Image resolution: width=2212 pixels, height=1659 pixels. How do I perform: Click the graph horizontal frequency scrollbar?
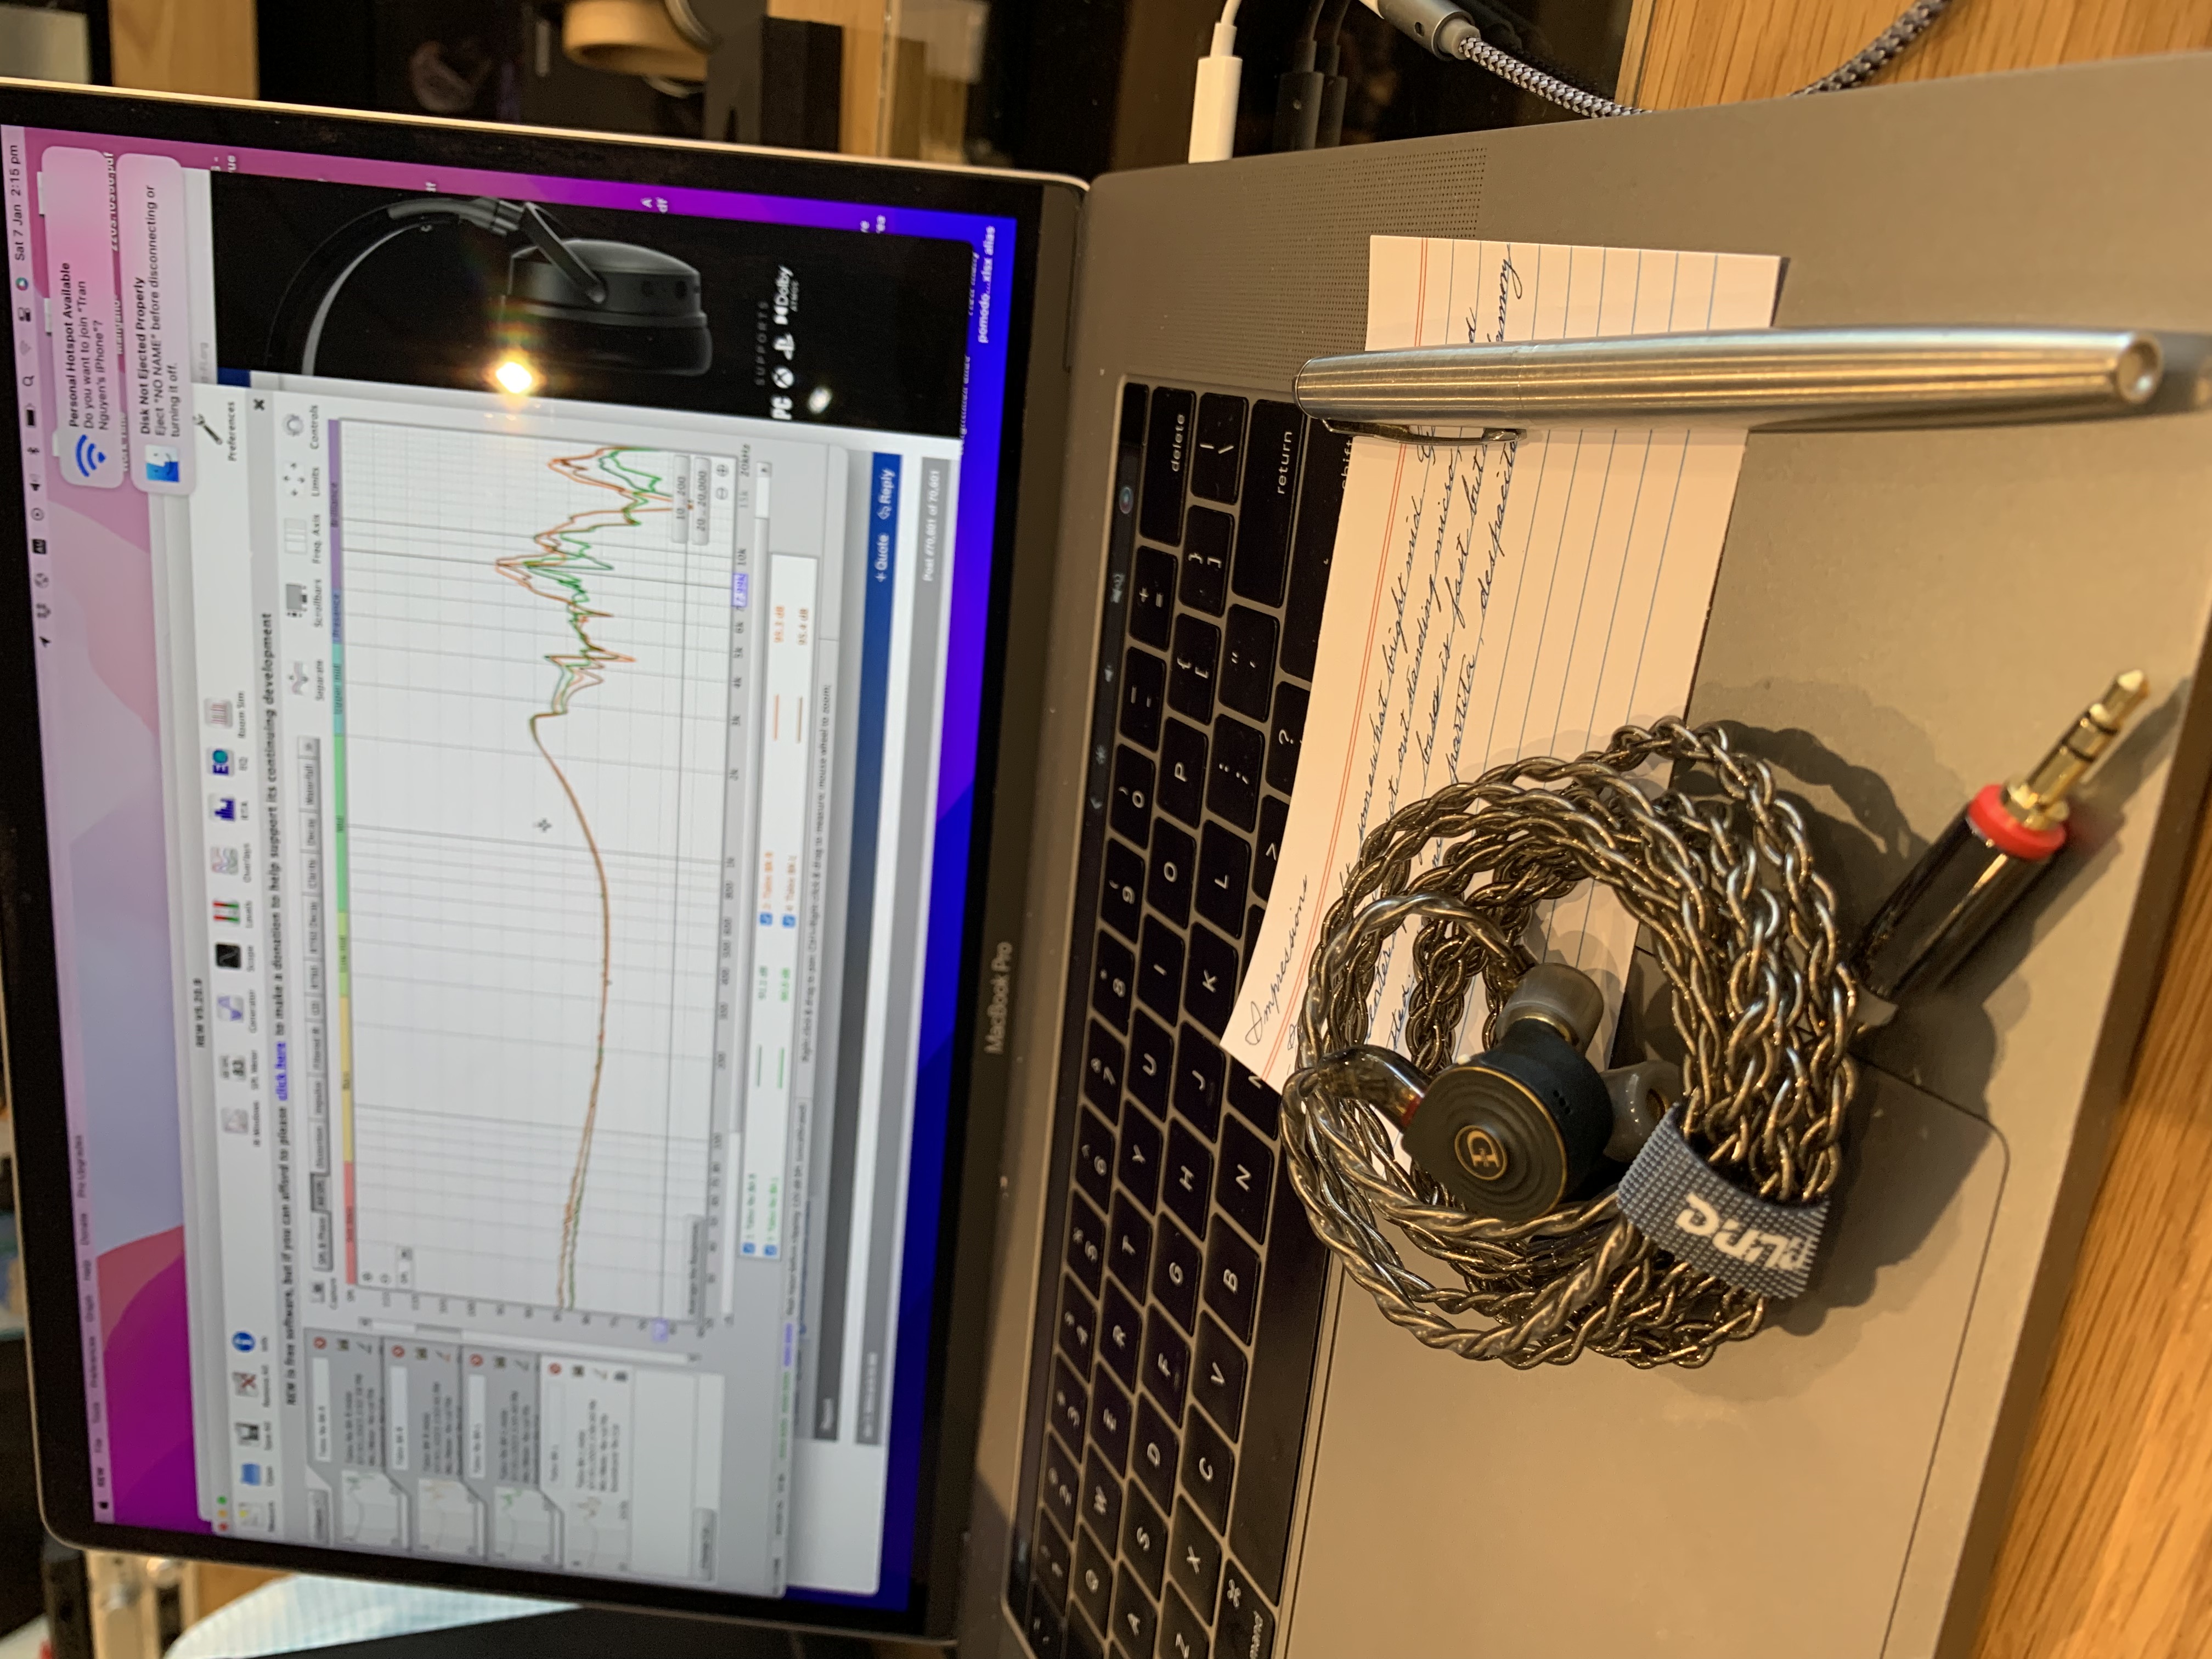747,890
